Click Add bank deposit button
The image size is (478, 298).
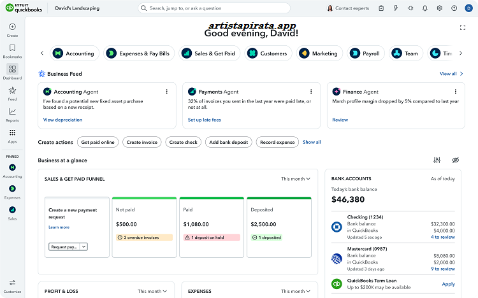click(x=229, y=142)
